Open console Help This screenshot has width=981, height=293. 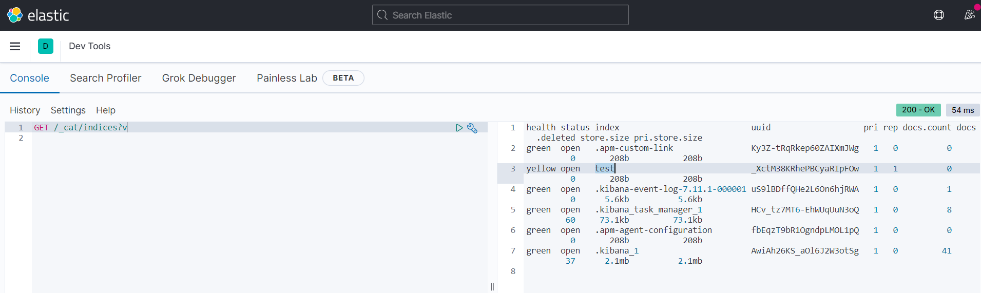click(106, 110)
